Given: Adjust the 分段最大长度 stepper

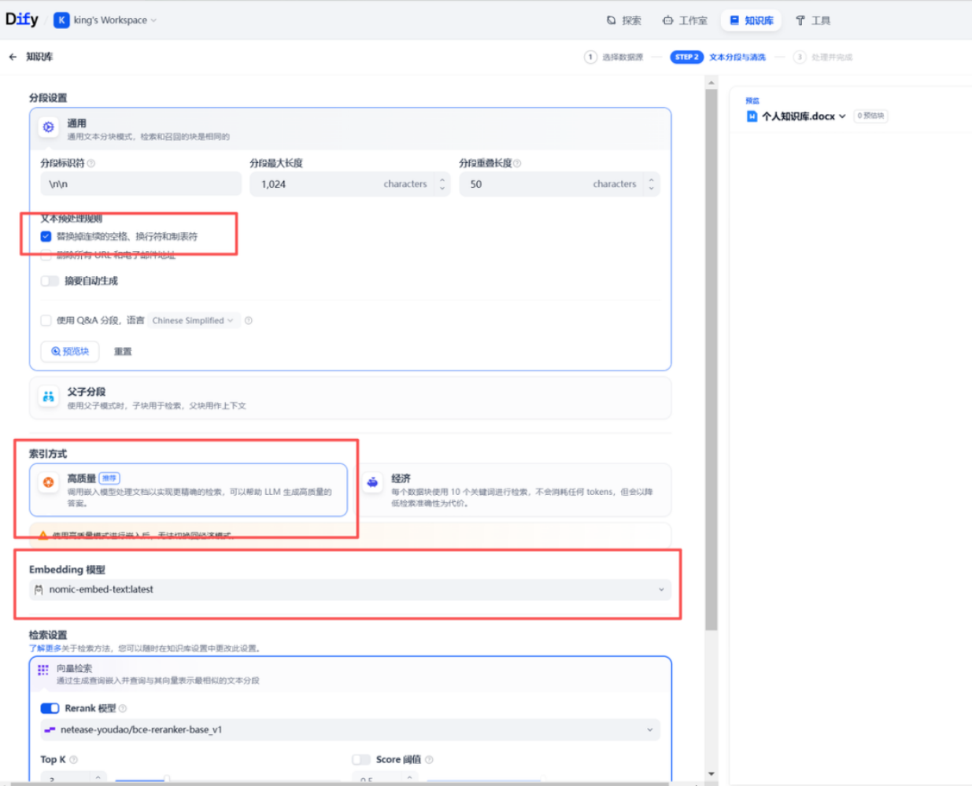Looking at the screenshot, I should [442, 184].
